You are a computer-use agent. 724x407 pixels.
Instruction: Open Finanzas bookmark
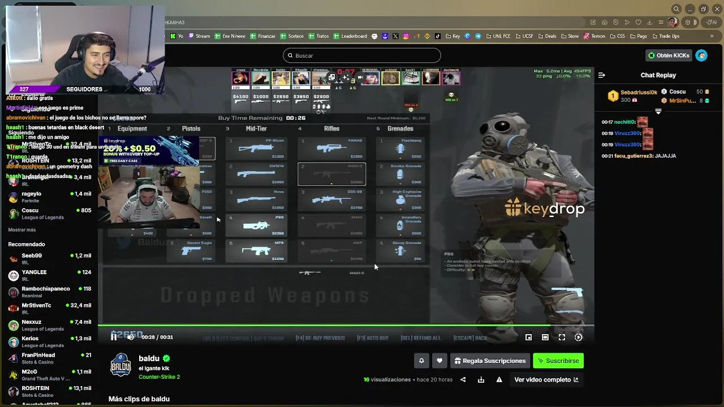[x=262, y=36]
